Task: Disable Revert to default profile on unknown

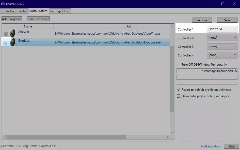Action: [x=179, y=90]
